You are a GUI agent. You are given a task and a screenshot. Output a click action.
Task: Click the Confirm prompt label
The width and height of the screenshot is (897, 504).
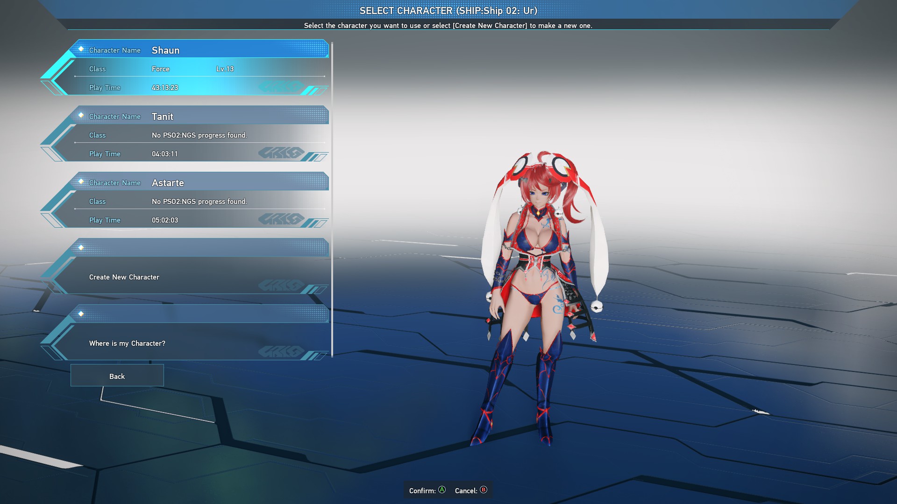pos(422,490)
